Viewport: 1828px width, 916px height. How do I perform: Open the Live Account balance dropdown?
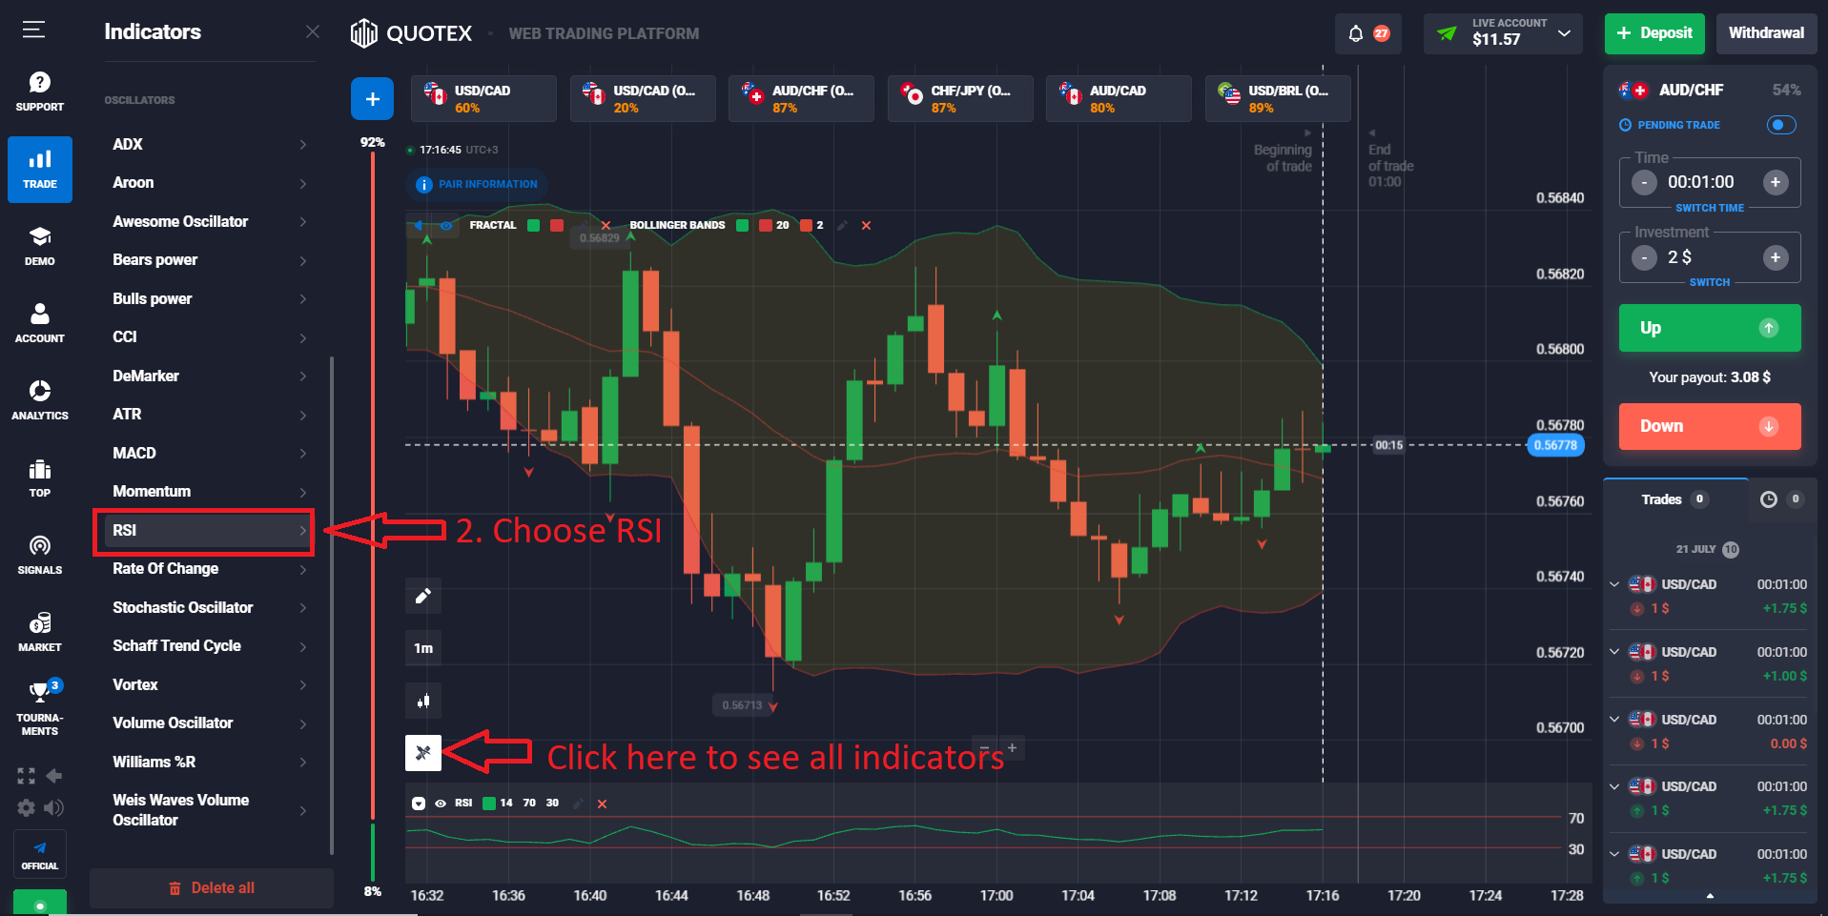[x=1564, y=31]
